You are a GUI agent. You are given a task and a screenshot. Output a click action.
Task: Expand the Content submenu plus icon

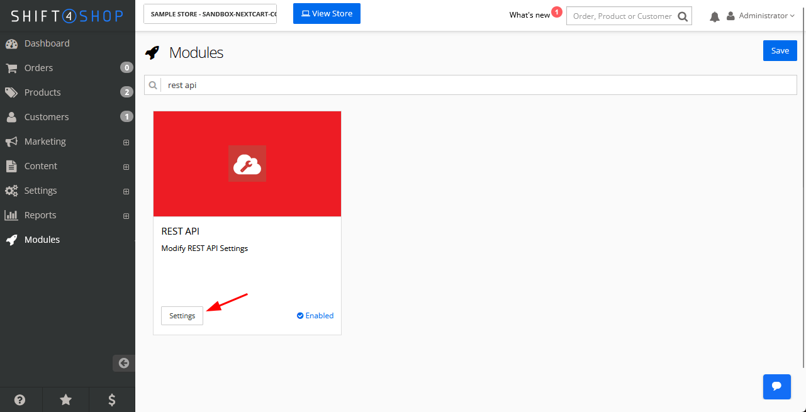tap(126, 167)
